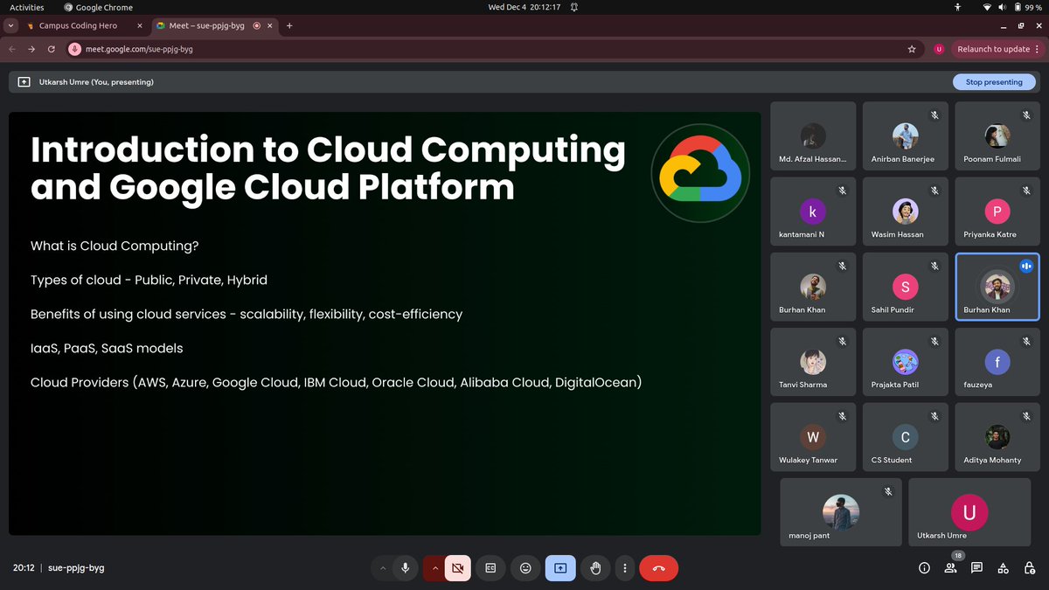Show the people panel icon
The height and width of the screenshot is (590, 1049).
click(950, 568)
